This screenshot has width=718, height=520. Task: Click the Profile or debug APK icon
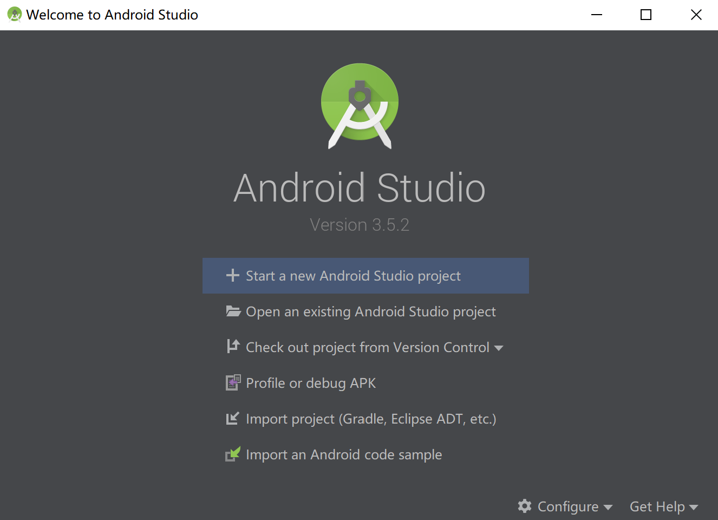pyautogui.click(x=233, y=382)
